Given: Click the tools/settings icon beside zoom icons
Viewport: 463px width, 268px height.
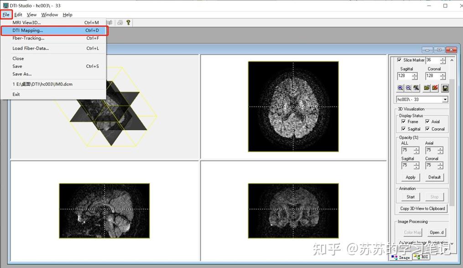Looking at the screenshot, I should point(416,88).
